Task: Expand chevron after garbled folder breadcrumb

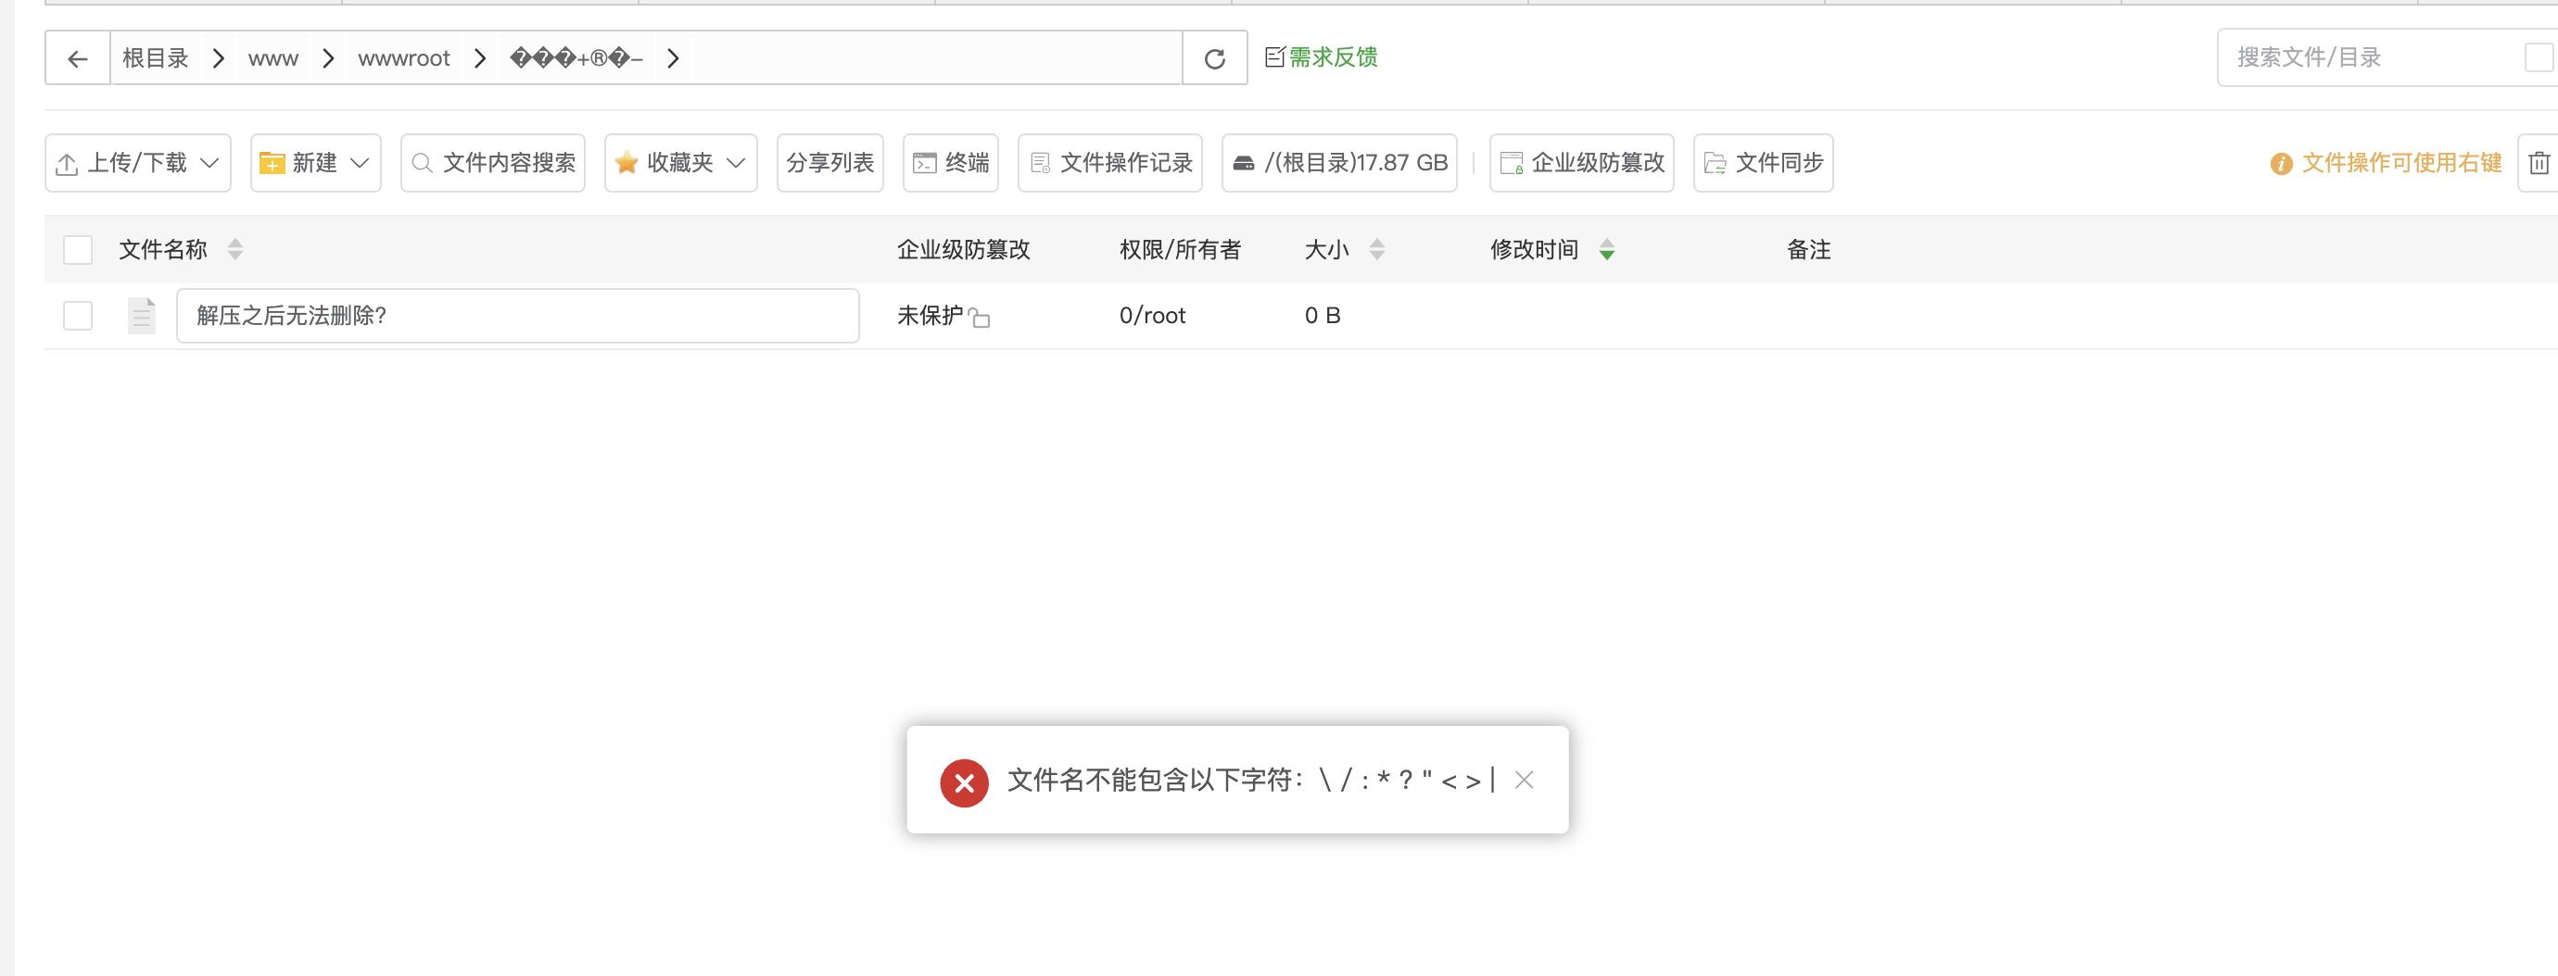Action: click(x=673, y=58)
